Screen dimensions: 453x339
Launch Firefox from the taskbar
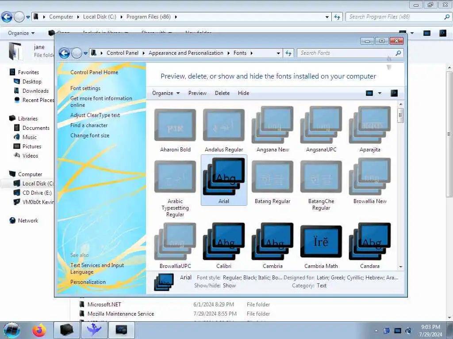[39, 330]
